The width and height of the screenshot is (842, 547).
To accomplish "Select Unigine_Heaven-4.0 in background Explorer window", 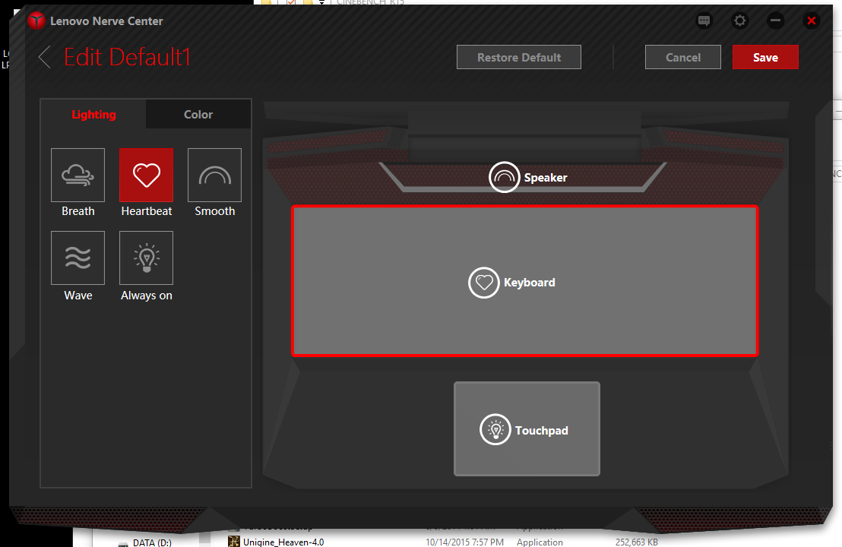I will 283,542.
